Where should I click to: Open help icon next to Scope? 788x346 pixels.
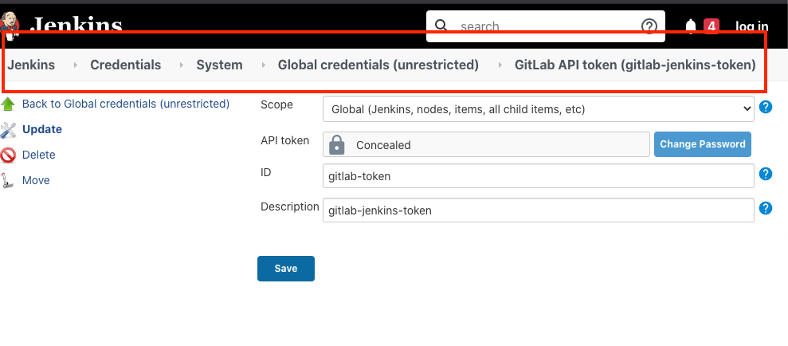pyautogui.click(x=766, y=107)
